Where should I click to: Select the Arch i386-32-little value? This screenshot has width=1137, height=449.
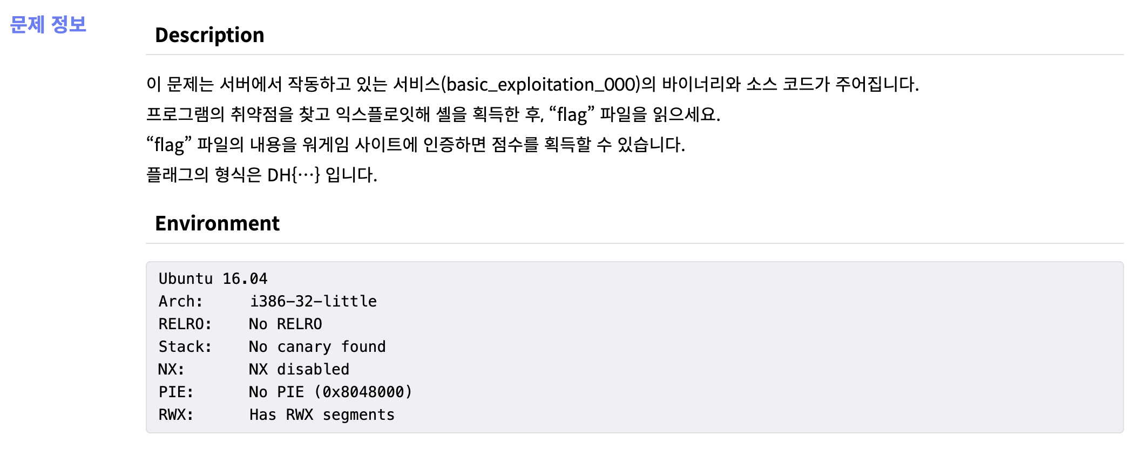tap(313, 301)
